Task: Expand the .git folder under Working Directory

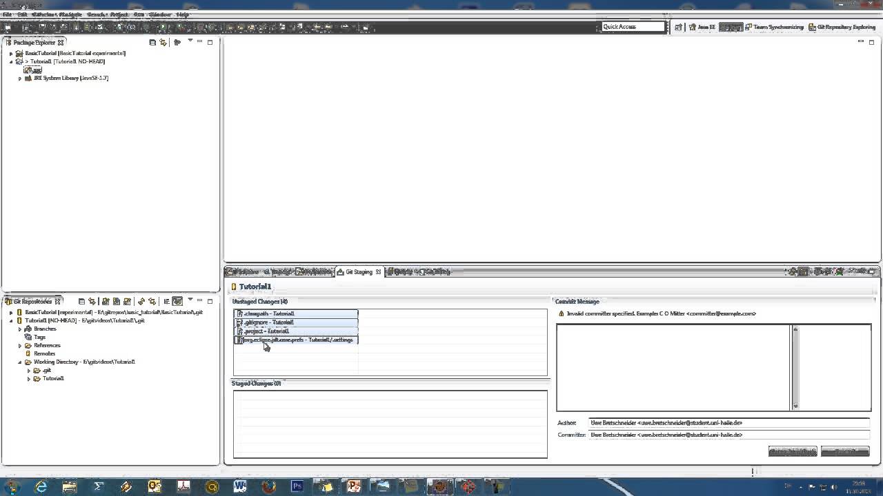Action: 29,370
